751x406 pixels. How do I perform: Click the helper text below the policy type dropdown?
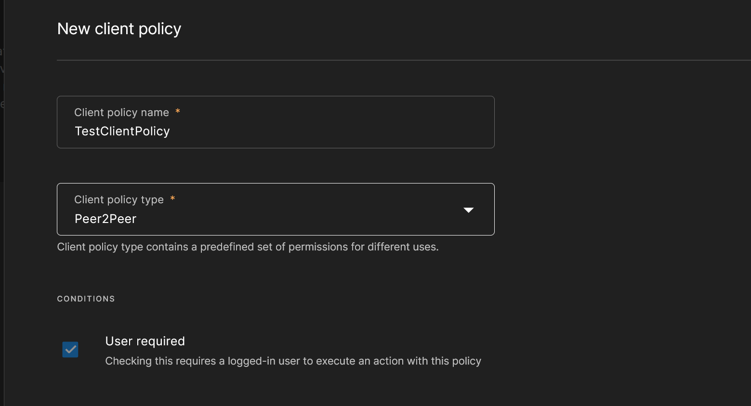click(x=248, y=247)
